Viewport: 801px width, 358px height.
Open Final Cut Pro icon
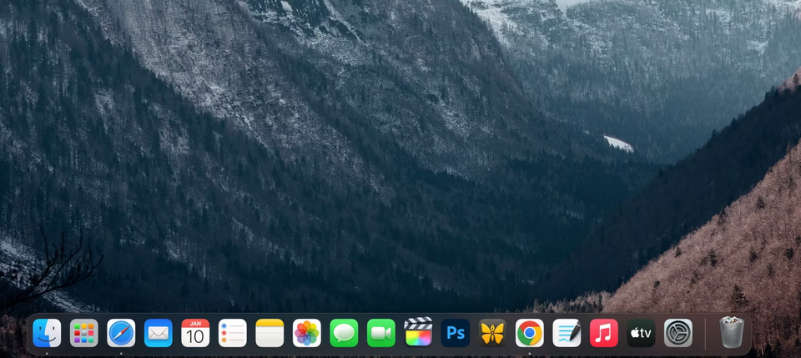click(x=418, y=332)
